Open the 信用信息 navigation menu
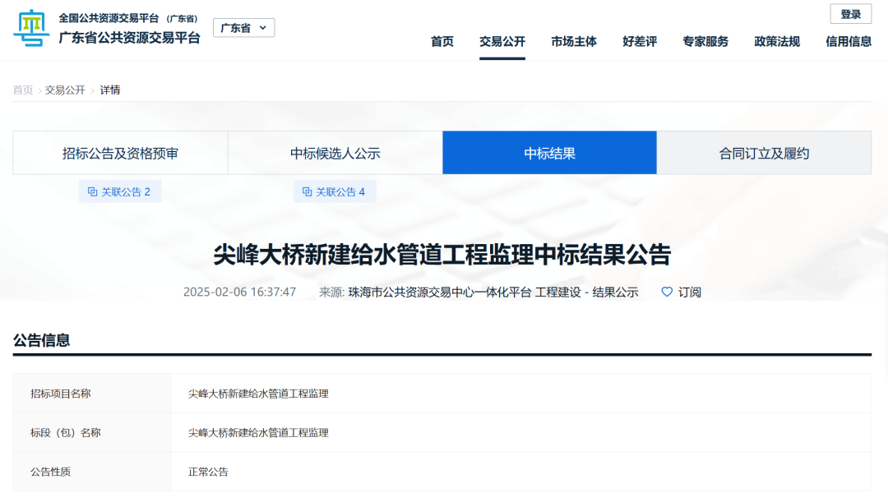This screenshot has height=502, width=888. coord(848,41)
